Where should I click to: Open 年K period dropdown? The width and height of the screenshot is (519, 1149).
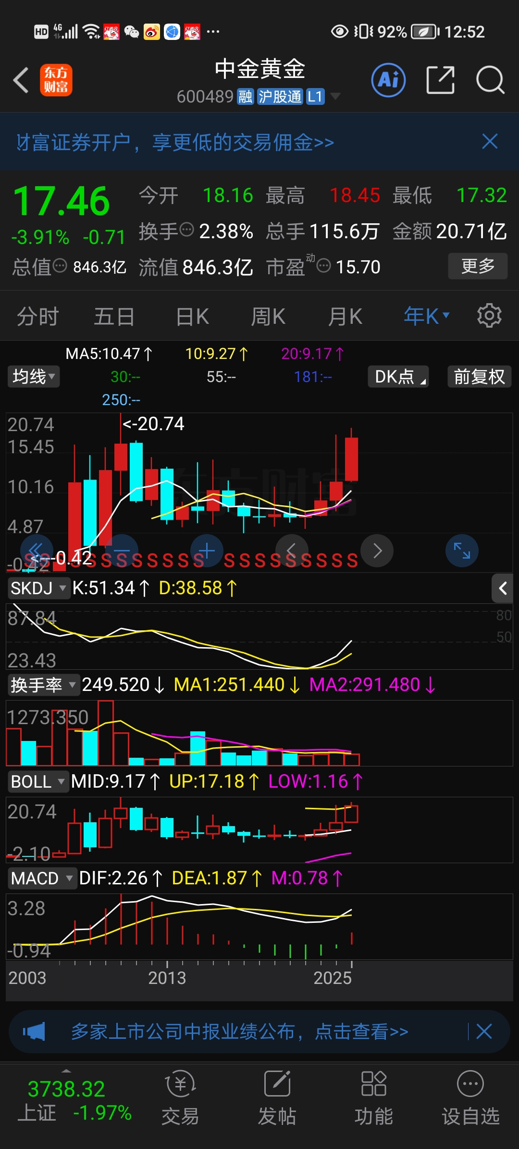[x=427, y=316]
